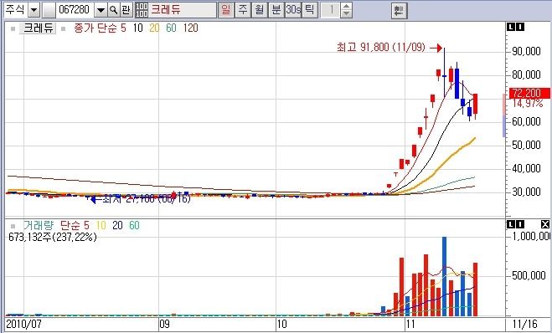
Task: Click the 관 watchlist button
Action: pyautogui.click(x=126, y=10)
